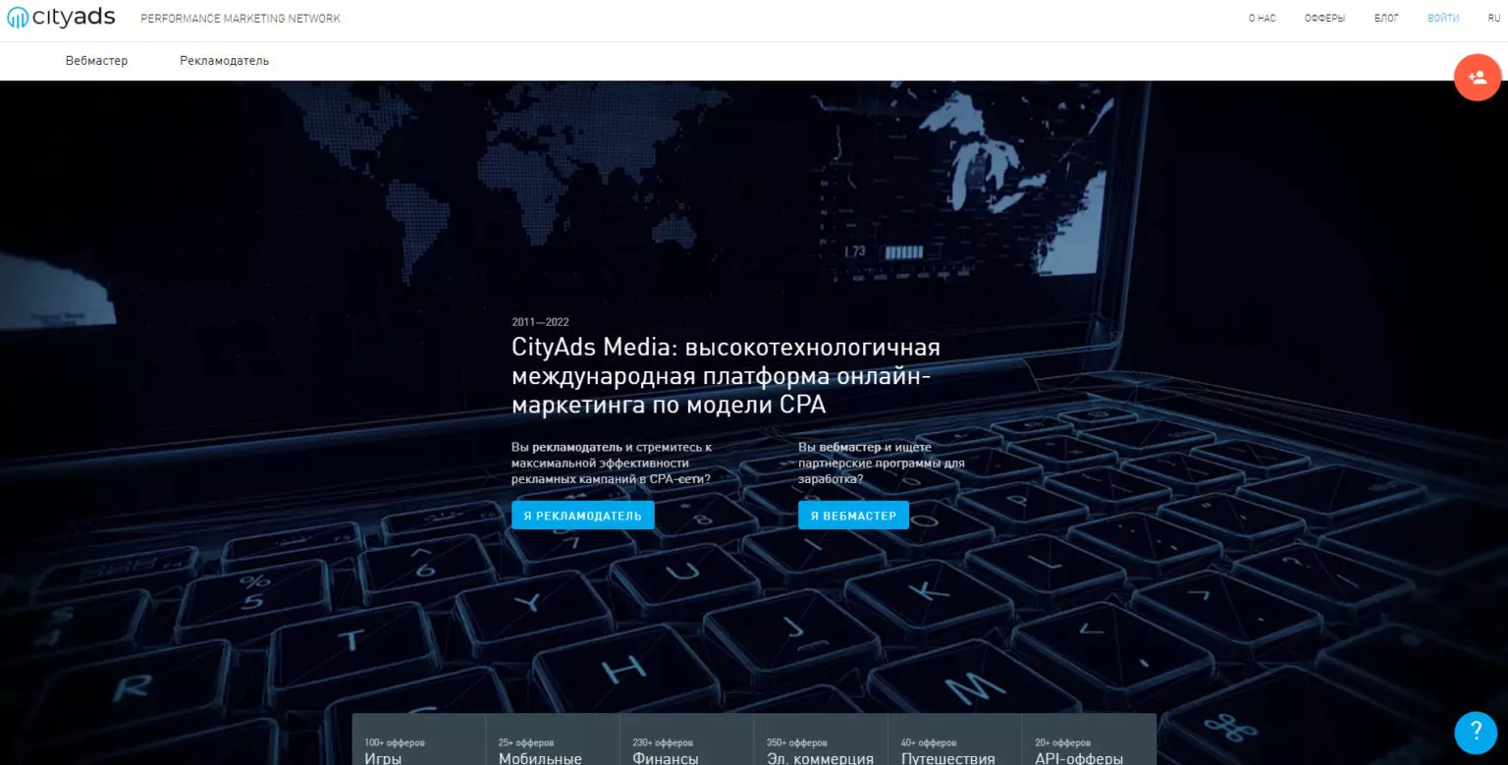Click the CityAds logo

coord(61,18)
